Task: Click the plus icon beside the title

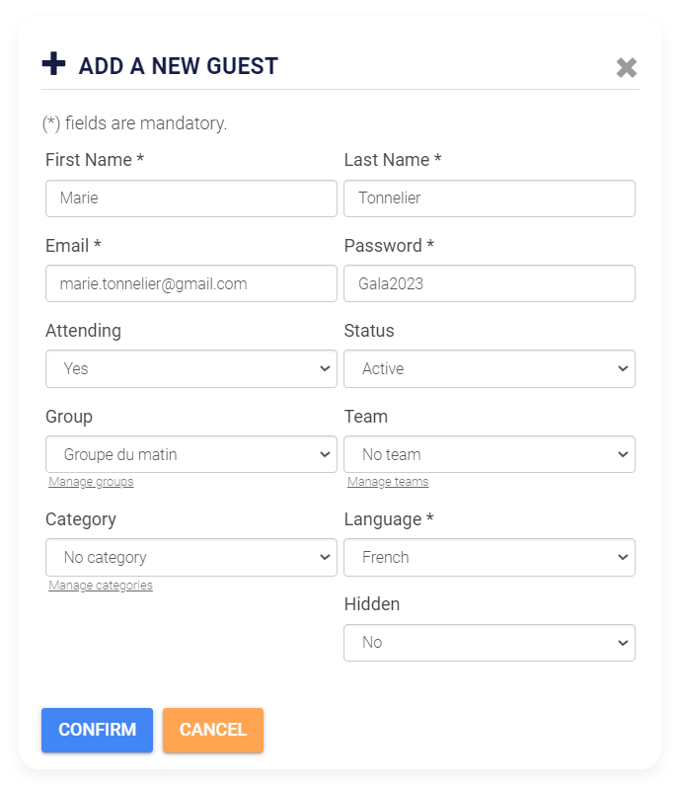Action: [x=53, y=64]
